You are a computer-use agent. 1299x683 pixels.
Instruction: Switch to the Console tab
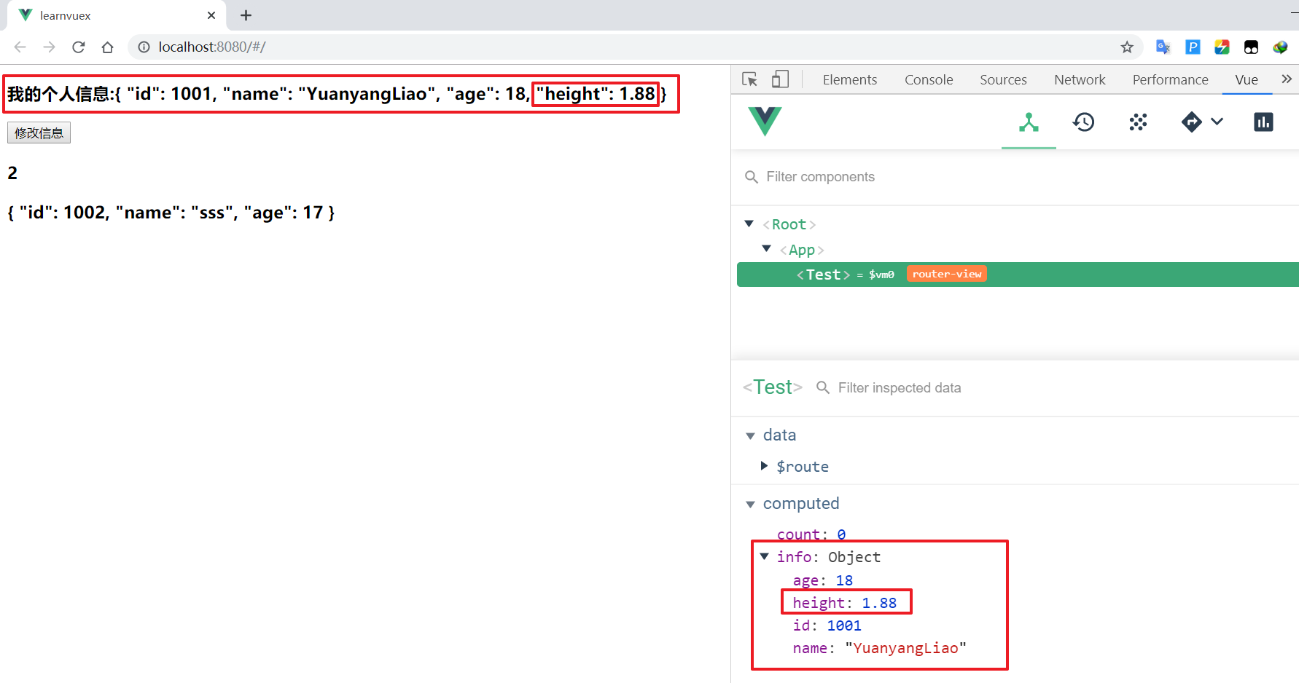929,80
